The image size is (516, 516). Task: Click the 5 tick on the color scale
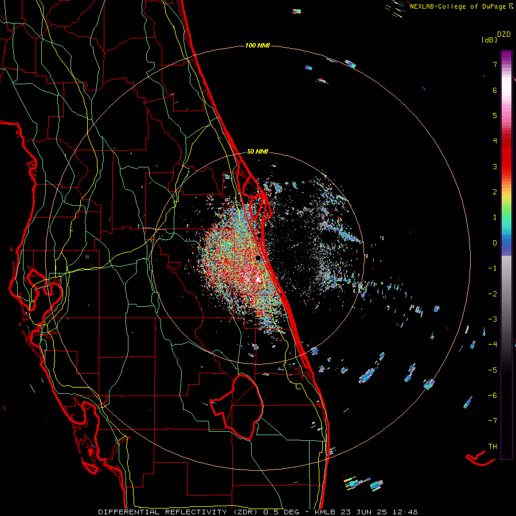[495, 115]
